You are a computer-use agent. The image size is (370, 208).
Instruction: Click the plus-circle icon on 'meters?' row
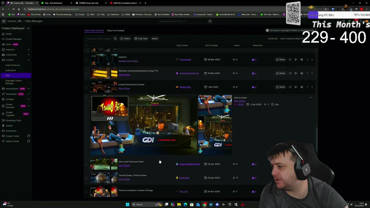[301, 60]
